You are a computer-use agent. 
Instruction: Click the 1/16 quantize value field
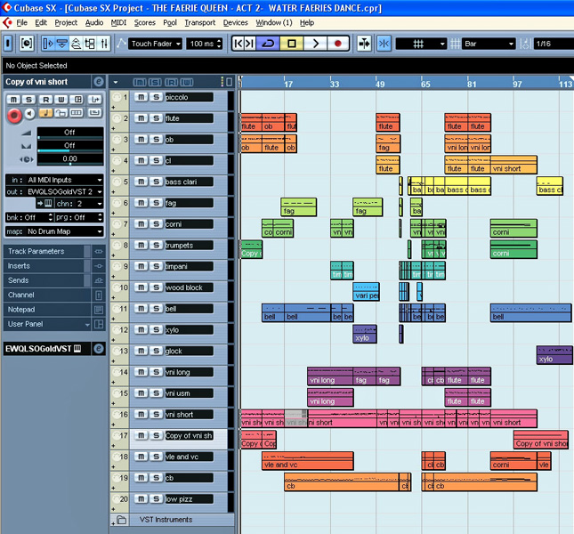pos(554,44)
